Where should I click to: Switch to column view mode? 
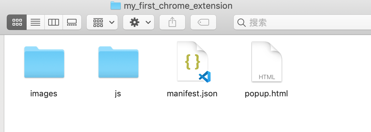point(54,22)
